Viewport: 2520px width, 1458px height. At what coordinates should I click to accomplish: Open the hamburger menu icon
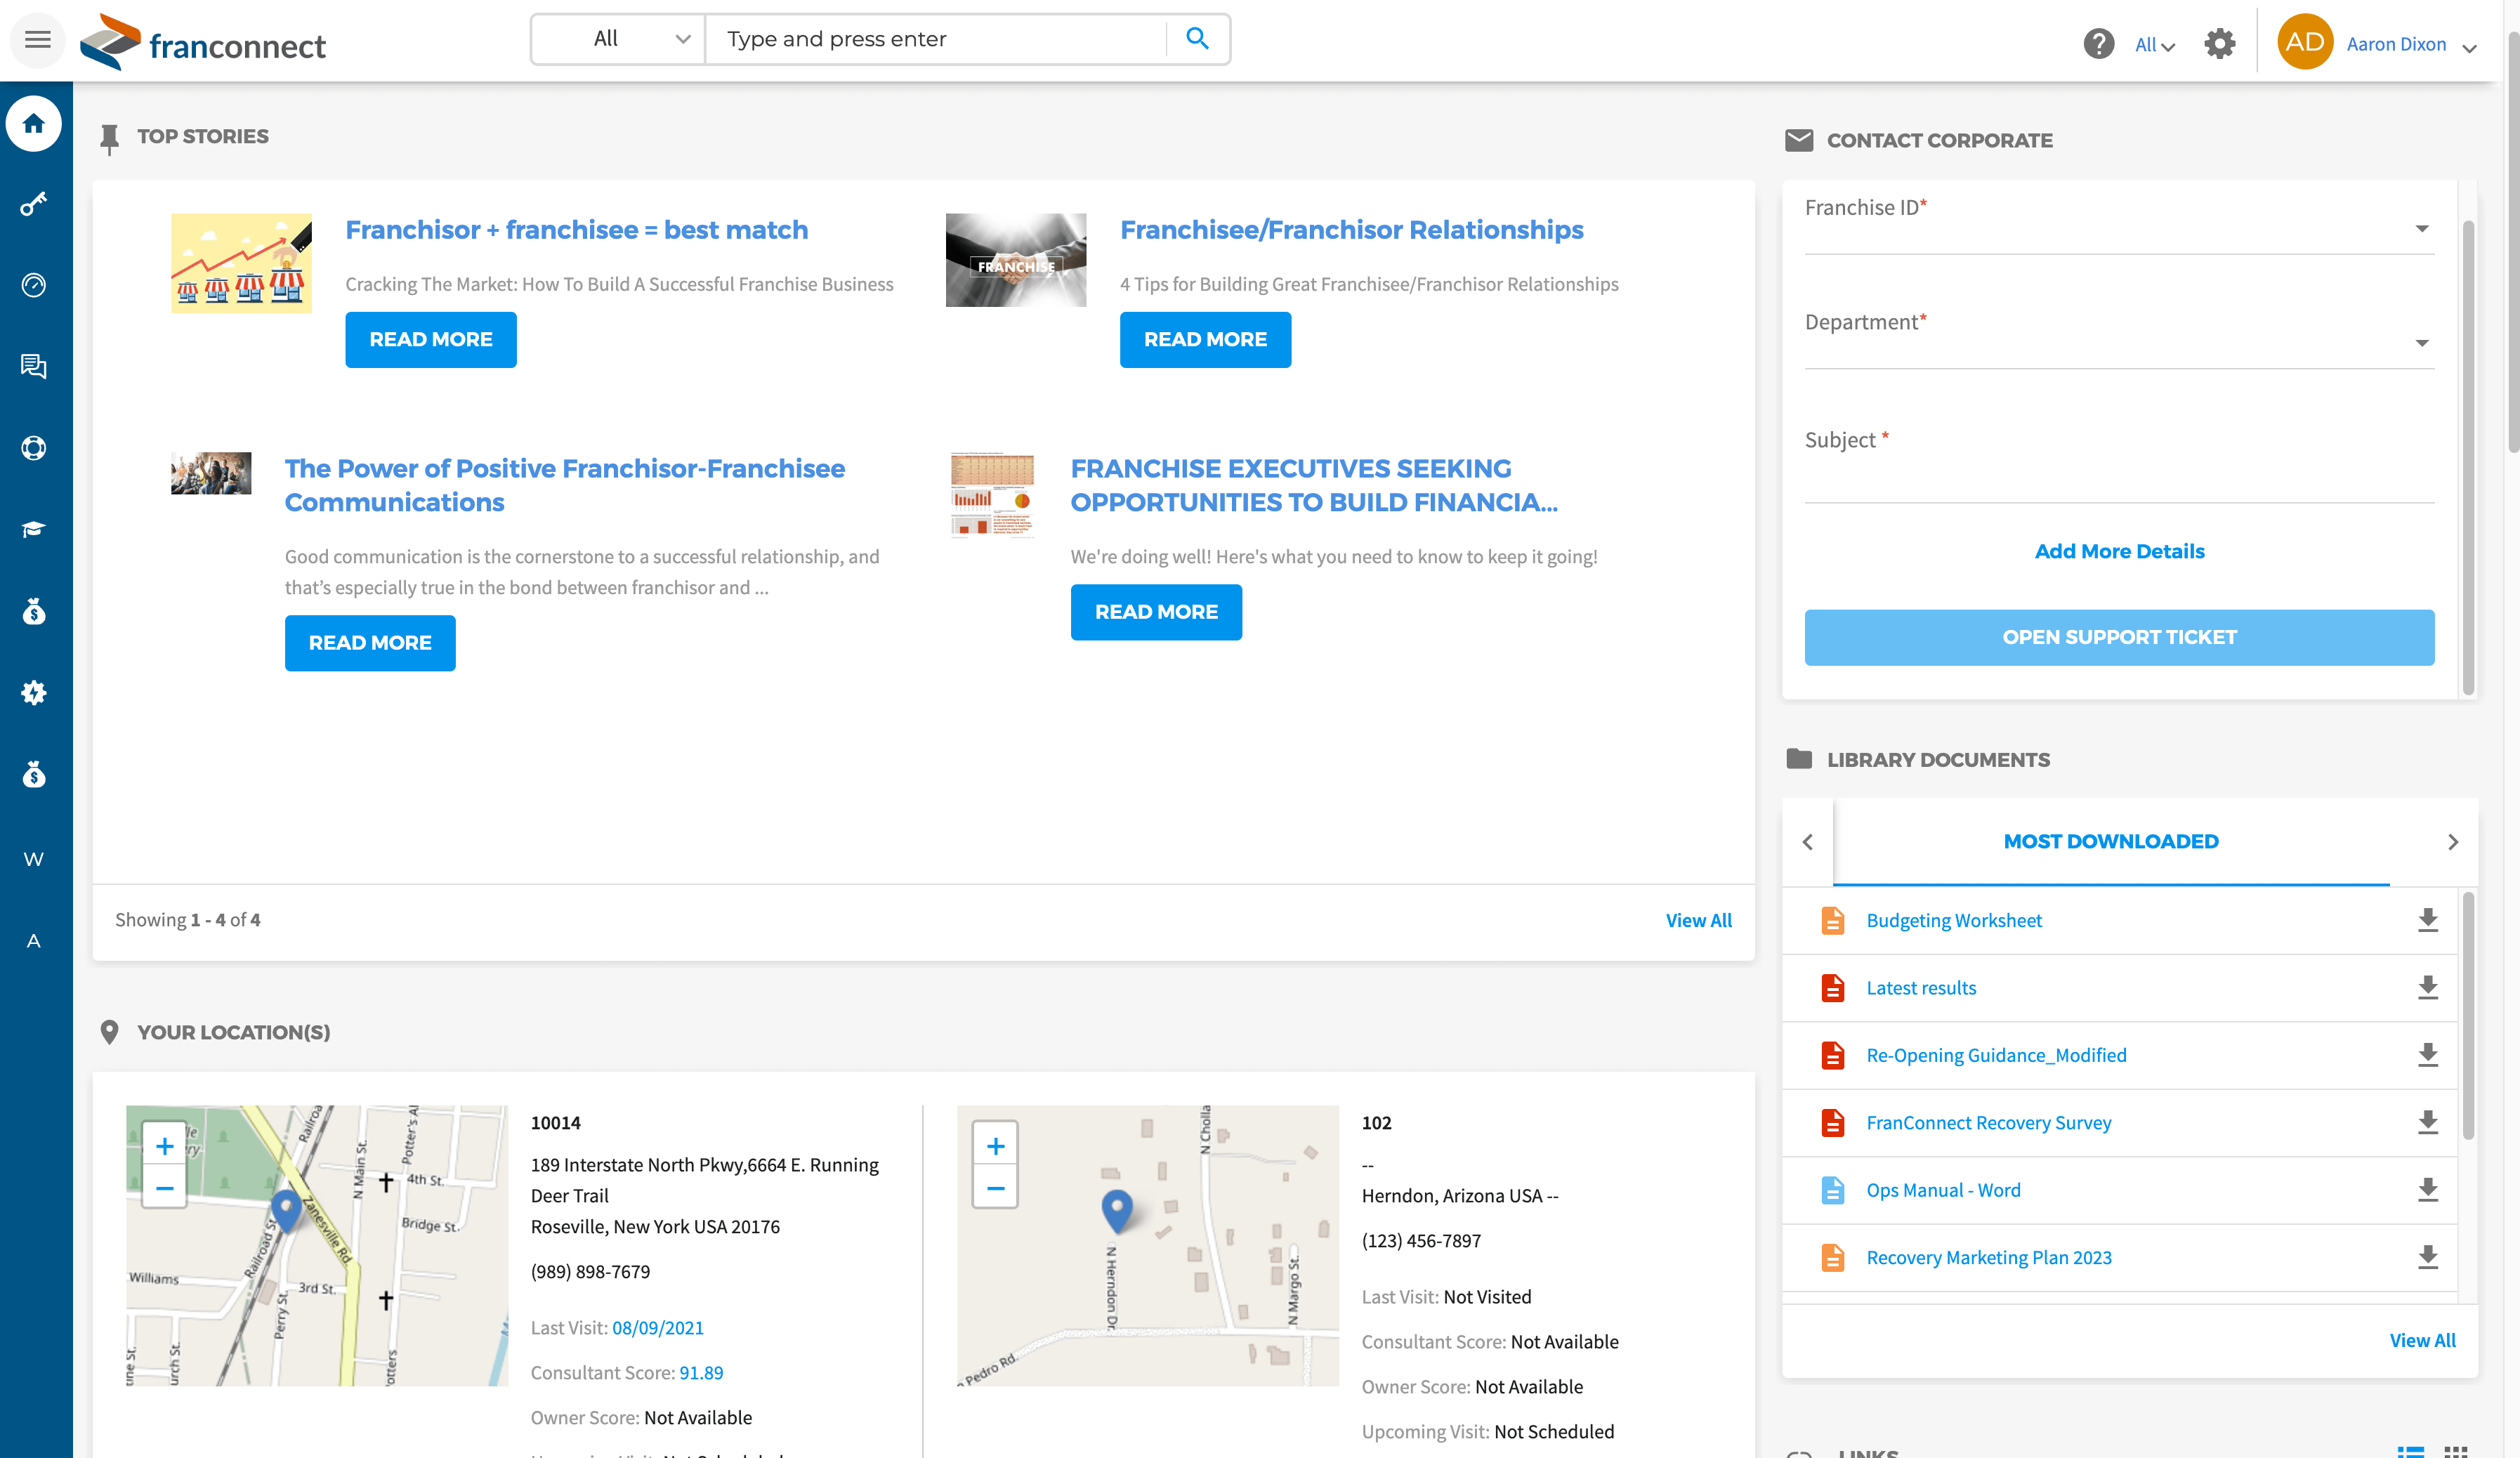click(37, 40)
